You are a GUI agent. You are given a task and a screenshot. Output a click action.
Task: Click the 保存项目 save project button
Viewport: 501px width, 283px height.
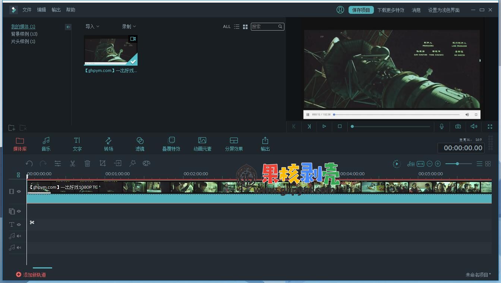(361, 10)
